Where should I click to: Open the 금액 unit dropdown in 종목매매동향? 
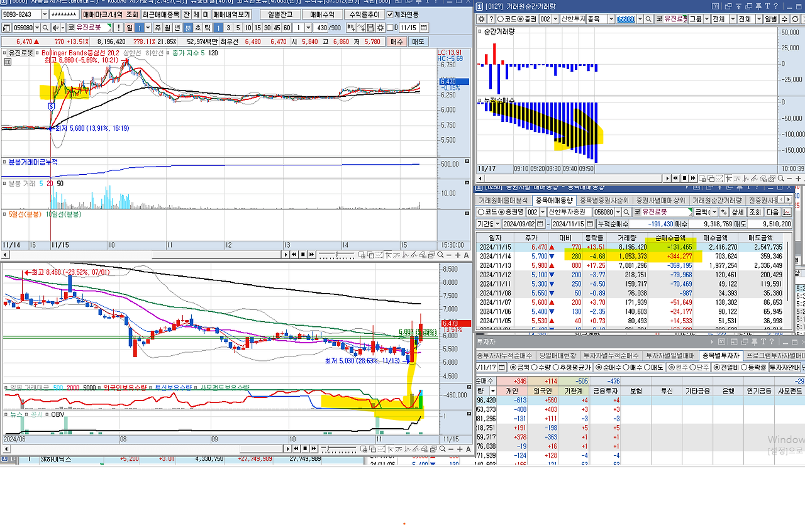pos(714,212)
